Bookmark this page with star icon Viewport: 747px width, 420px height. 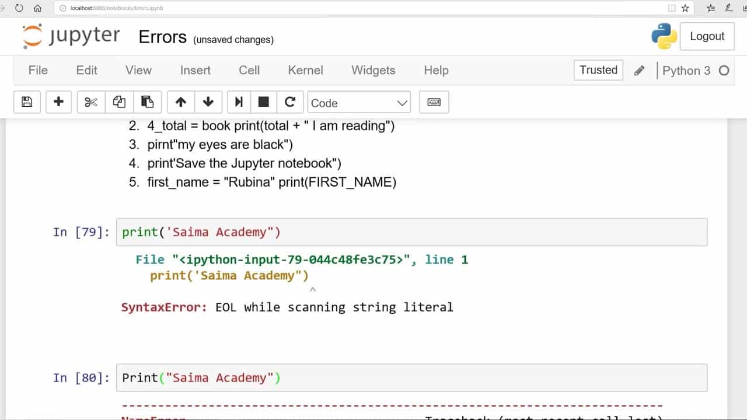coord(685,8)
